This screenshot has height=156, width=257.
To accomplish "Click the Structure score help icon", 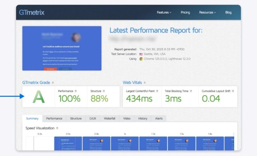I will click(x=104, y=91).
